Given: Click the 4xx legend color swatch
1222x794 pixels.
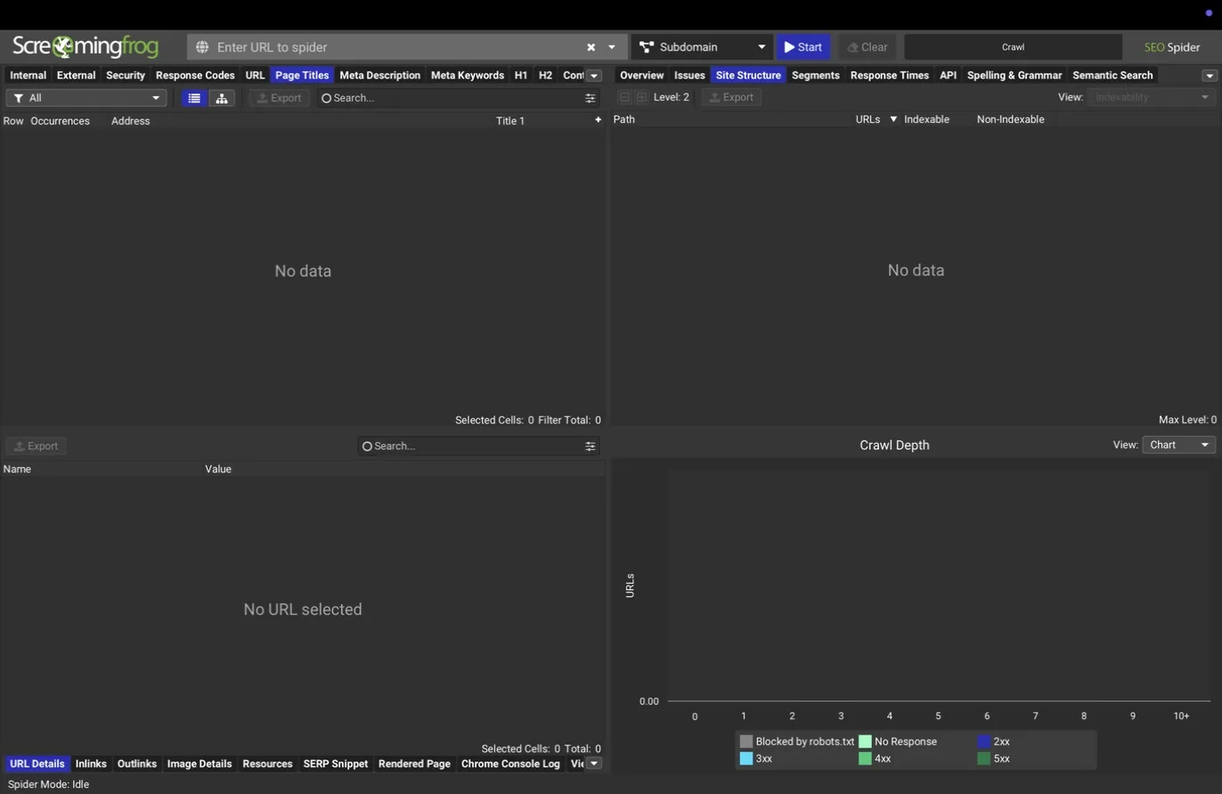Looking at the screenshot, I should (865, 758).
